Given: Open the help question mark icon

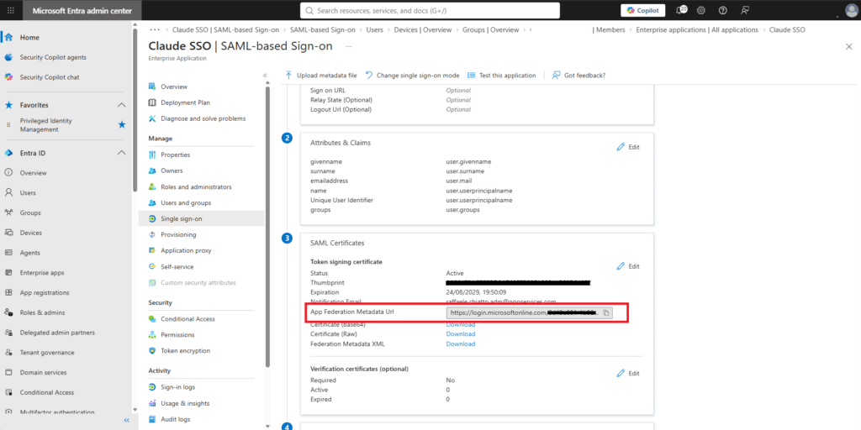Looking at the screenshot, I should (722, 10).
